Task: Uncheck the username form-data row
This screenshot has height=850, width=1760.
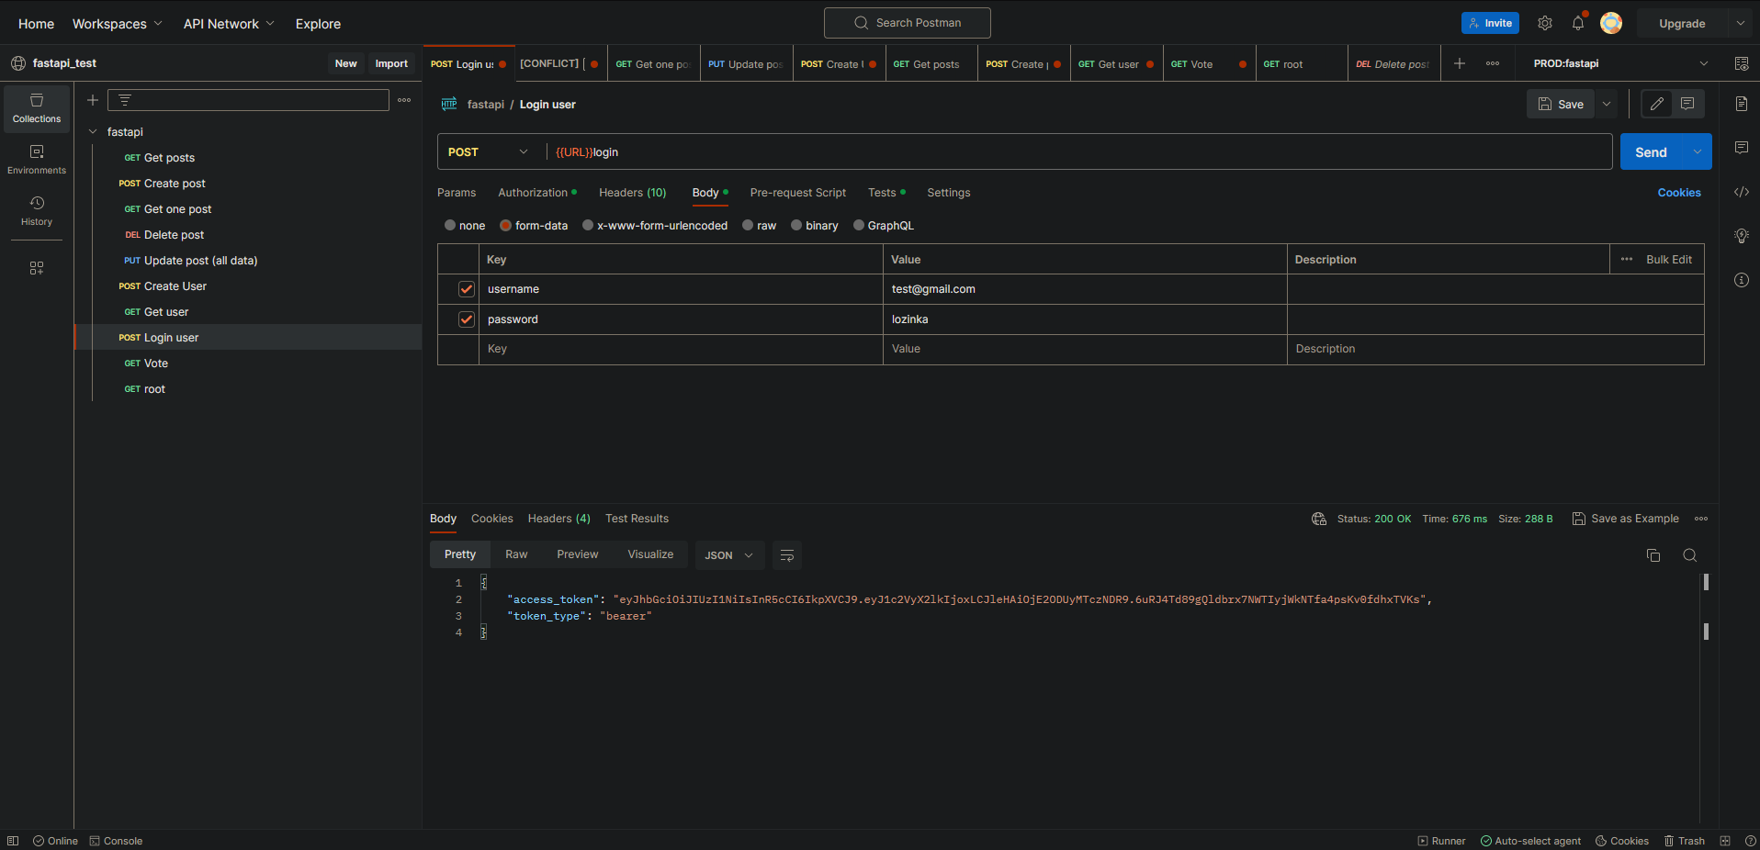Action: [466, 288]
